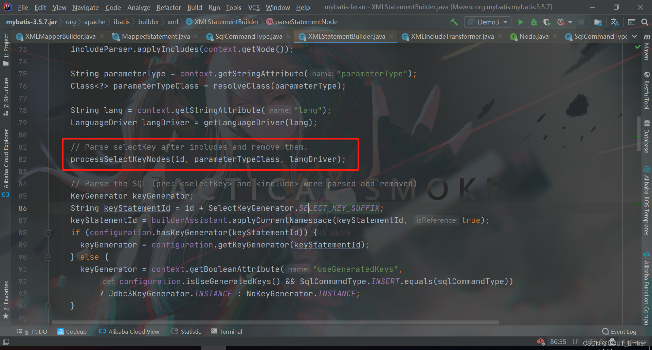
Task: Click the Build project hammer icon
Action: point(454,22)
